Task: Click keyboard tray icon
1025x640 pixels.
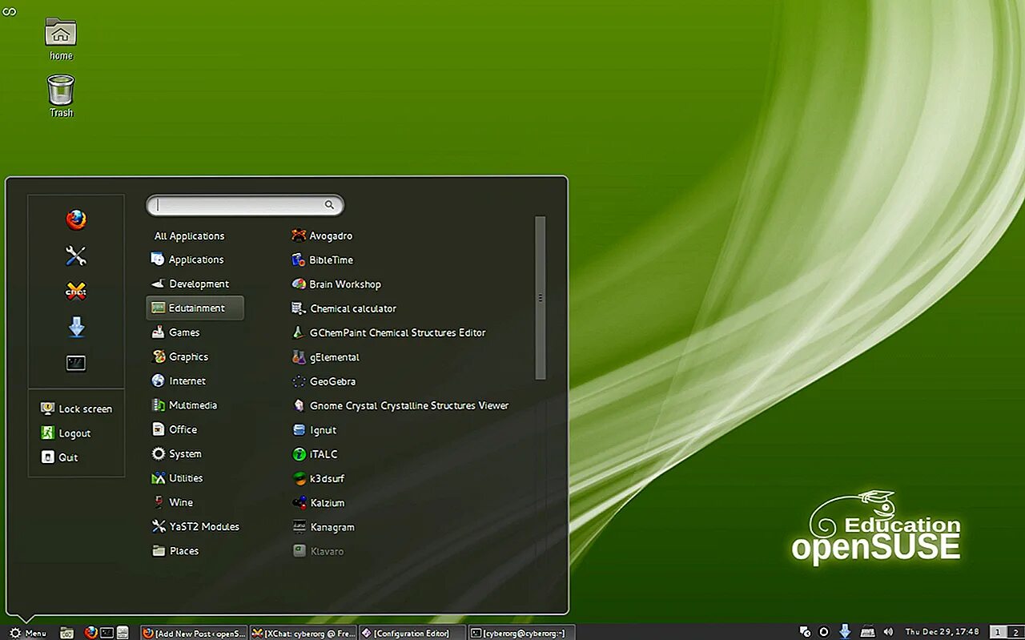Action: (867, 632)
